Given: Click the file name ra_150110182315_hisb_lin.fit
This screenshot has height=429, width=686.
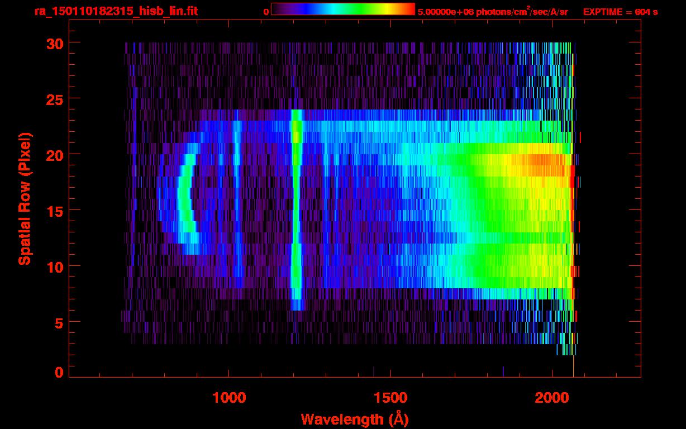Looking at the screenshot, I should (x=116, y=11).
